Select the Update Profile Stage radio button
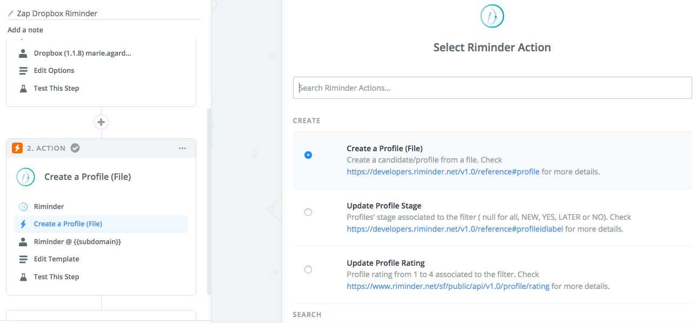The image size is (697, 323). click(308, 212)
